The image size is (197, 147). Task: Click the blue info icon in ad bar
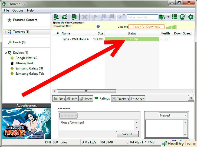(x=98, y=26)
